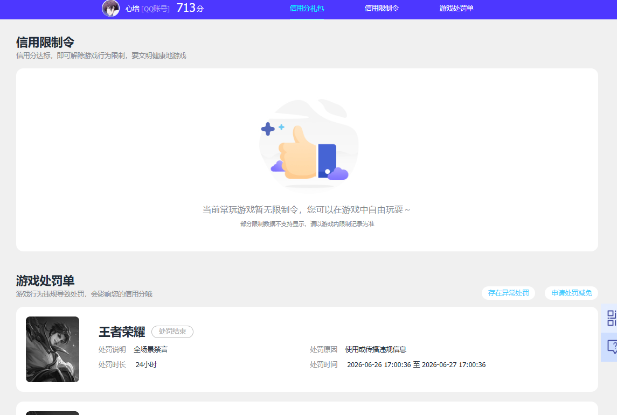Click the username 心墙 in the header
The width and height of the screenshot is (617, 415).
tap(132, 9)
